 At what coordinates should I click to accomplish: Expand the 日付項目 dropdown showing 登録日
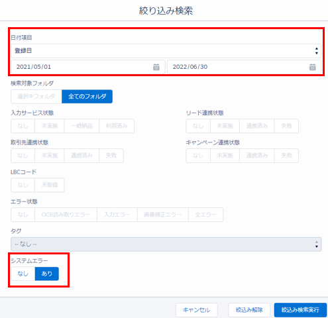tap(166, 51)
